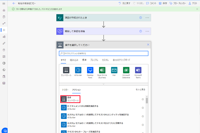The height and width of the screenshot is (133, 200).
Task: Open more options for 項目が作成されたとき step
Action: (x=147, y=18)
